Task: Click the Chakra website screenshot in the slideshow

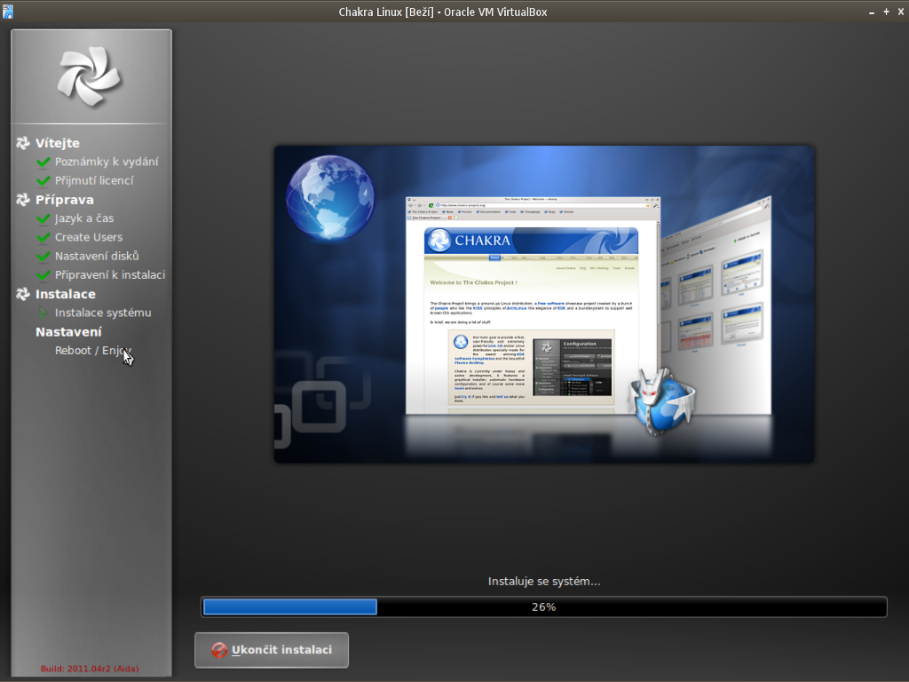Action: click(x=531, y=305)
